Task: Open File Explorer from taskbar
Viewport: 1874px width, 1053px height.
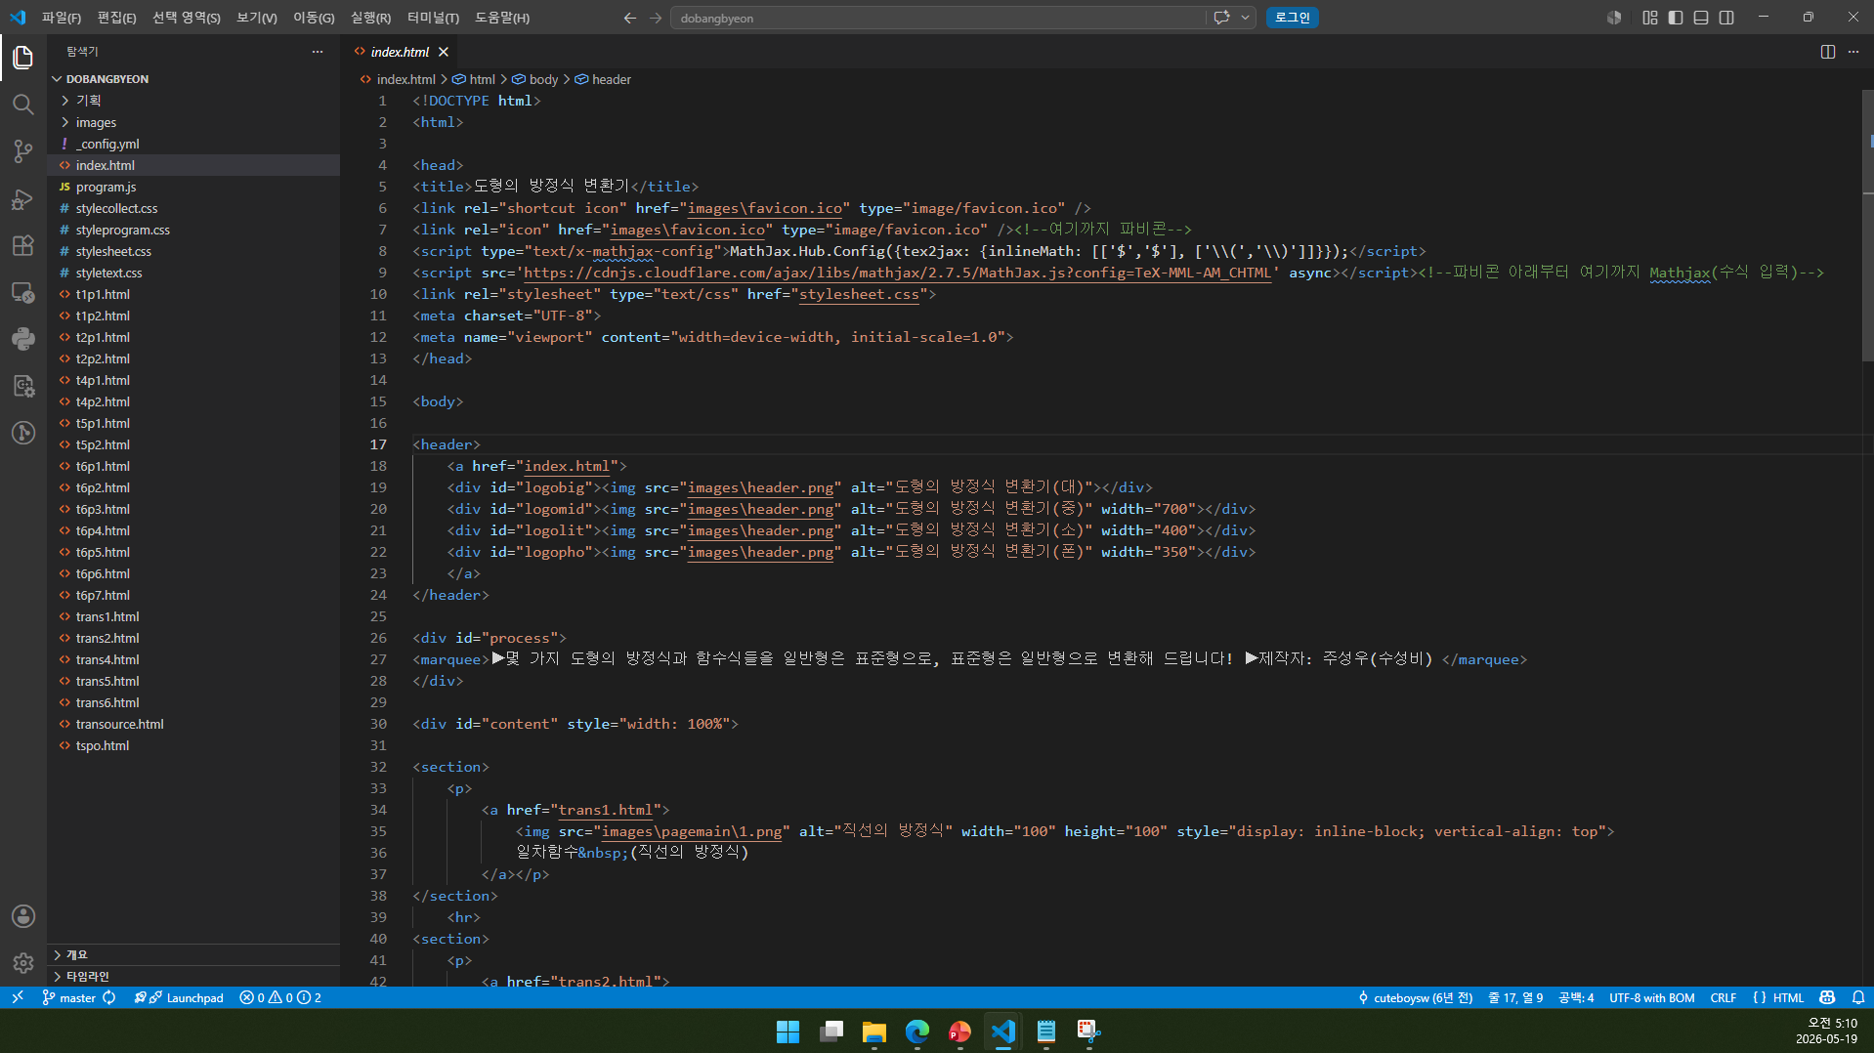Action: tap(873, 1032)
